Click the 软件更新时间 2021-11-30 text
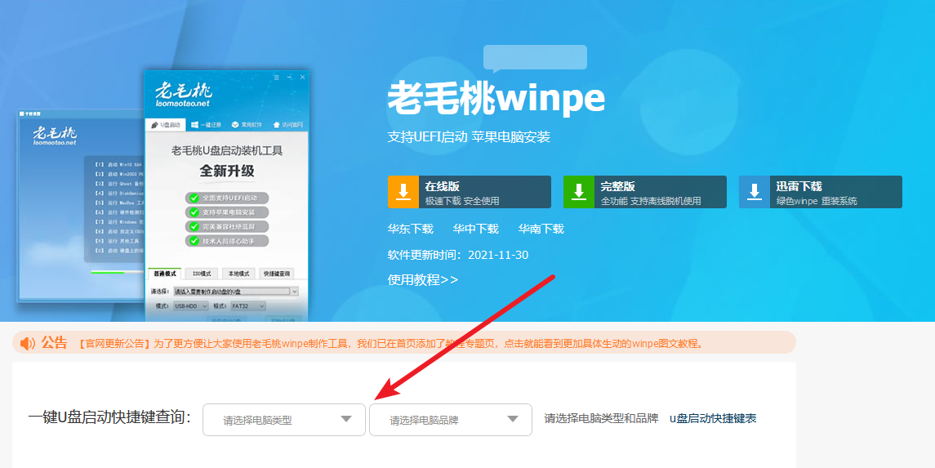The width and height of the screenshot is (935, 468). click(x=458, y=255)
